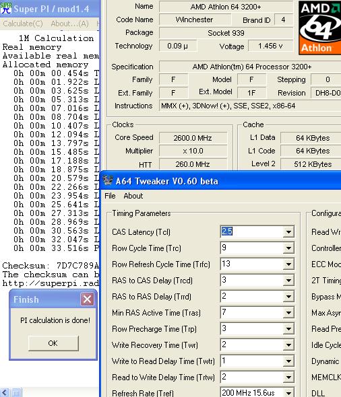Click the left scroll arrow at bottom

(x=5, y=393)
